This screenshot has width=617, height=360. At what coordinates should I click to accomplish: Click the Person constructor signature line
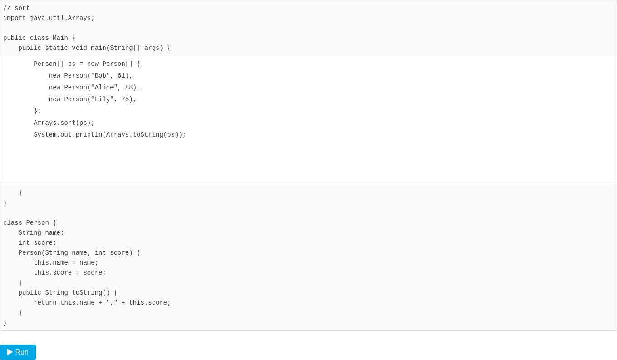tap(79, 253)
